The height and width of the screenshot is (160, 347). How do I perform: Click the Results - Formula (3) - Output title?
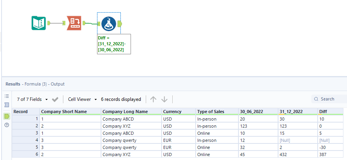[x=35, y=84]
